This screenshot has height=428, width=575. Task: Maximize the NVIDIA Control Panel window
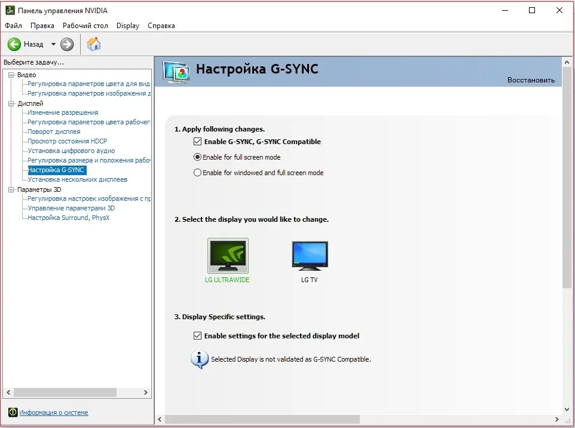(x=532, y=10)
